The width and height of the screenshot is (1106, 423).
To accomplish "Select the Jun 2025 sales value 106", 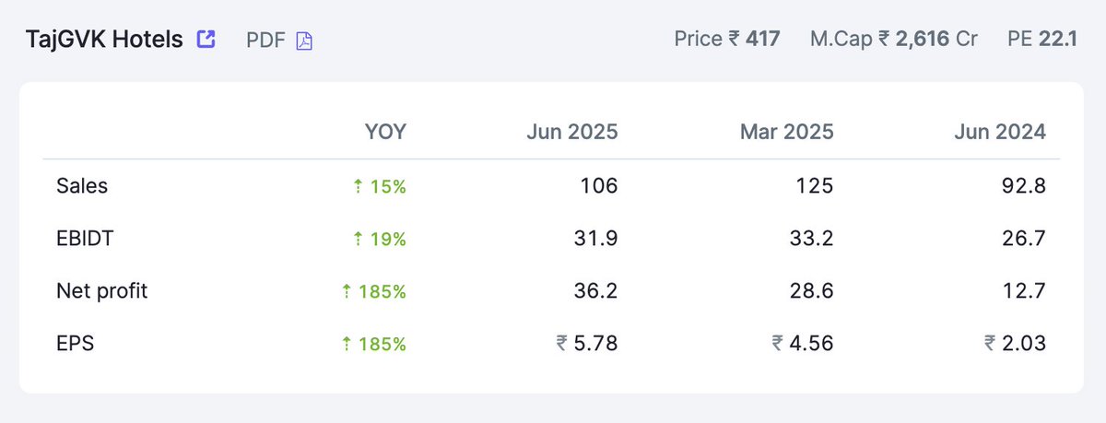I will point(600,186).
